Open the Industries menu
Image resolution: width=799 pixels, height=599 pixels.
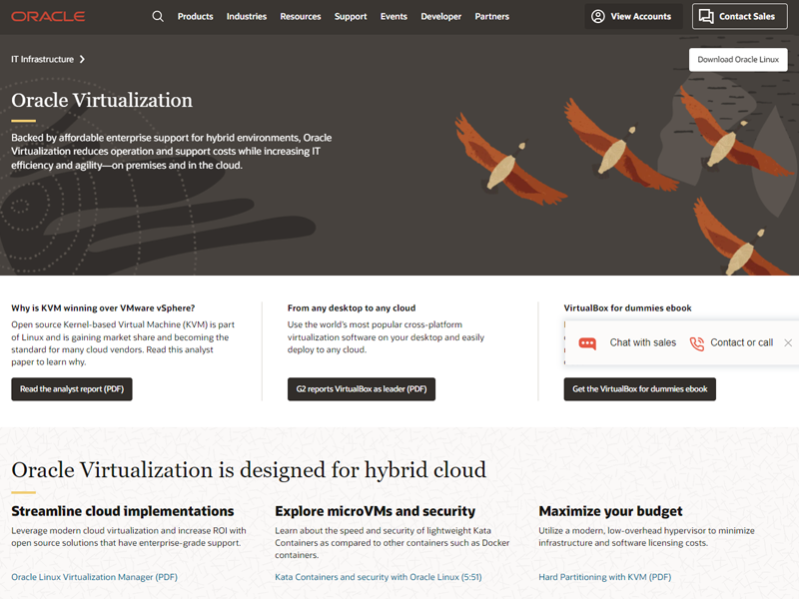tap(246, 17)
